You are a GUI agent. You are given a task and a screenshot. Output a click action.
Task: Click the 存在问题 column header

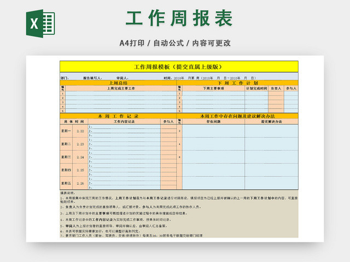(213, 121)
